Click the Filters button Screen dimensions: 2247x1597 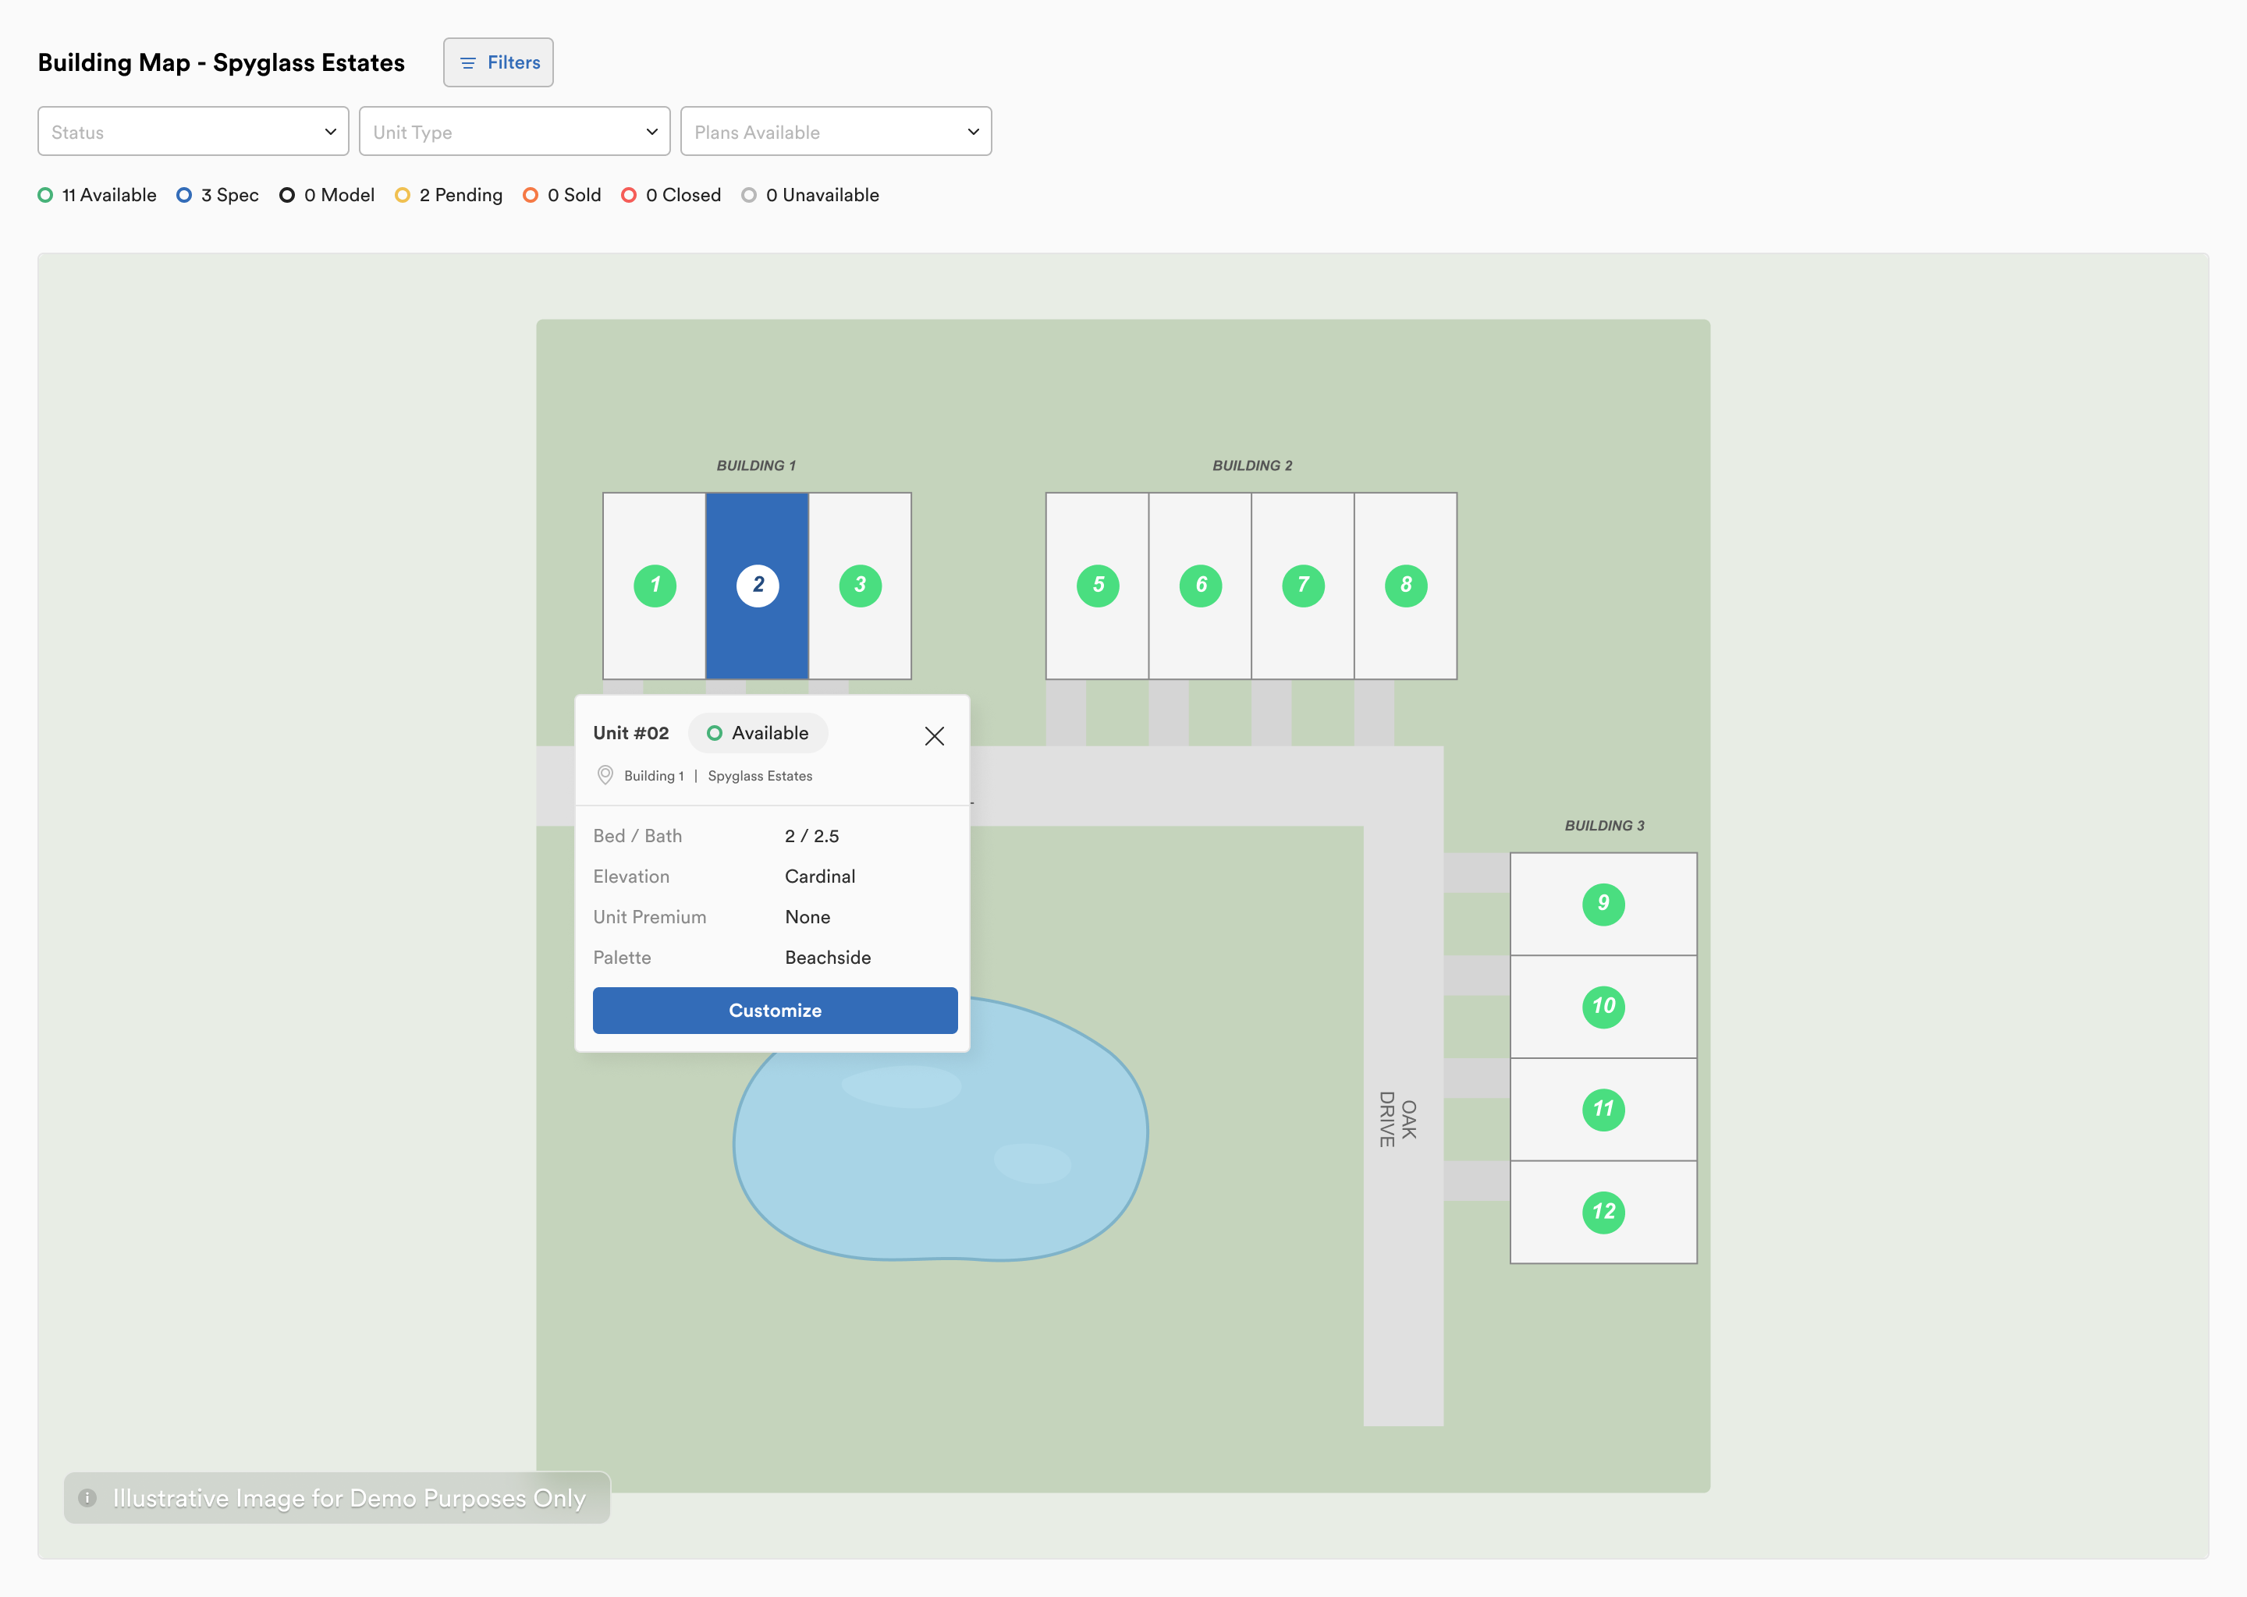498,63
